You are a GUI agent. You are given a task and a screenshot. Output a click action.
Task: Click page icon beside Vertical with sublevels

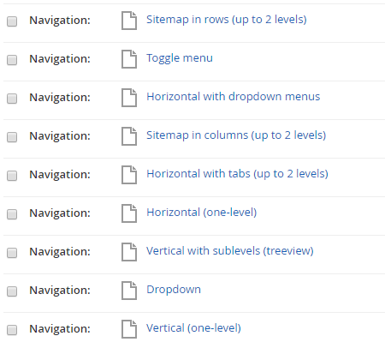coord(129,252)
